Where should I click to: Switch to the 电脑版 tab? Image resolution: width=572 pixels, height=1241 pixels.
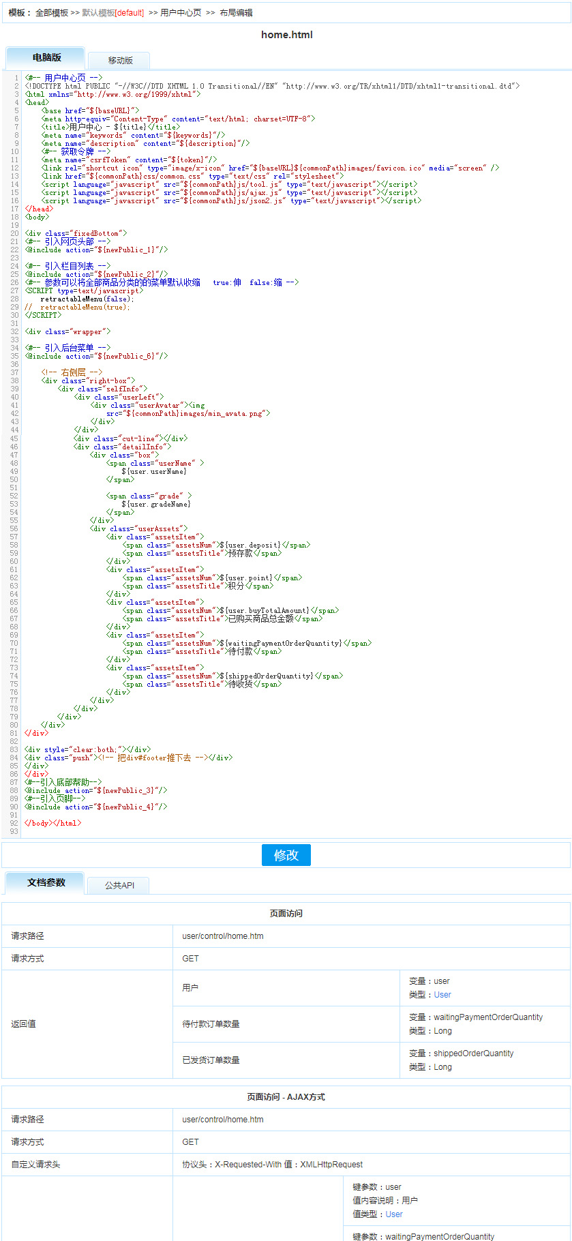[x=46, y=58]
